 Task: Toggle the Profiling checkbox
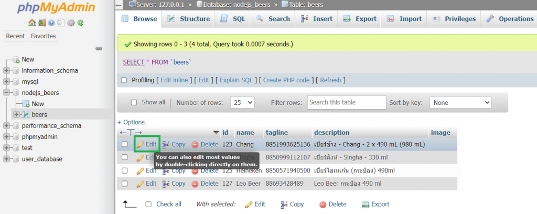point(125,80)
